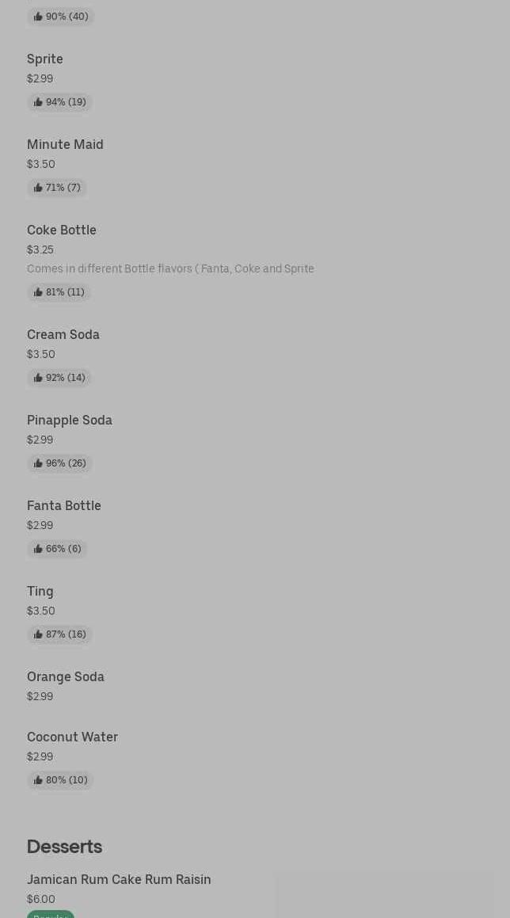This screenshot has width=510, height=918.
Task: Click the Desserts section heading
Action: tap(64, 847)
